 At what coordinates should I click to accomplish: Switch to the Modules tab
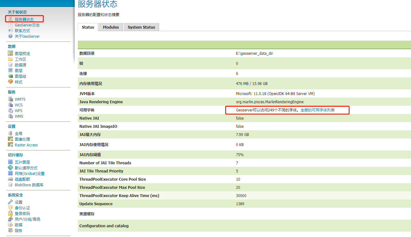pos(111,27)
